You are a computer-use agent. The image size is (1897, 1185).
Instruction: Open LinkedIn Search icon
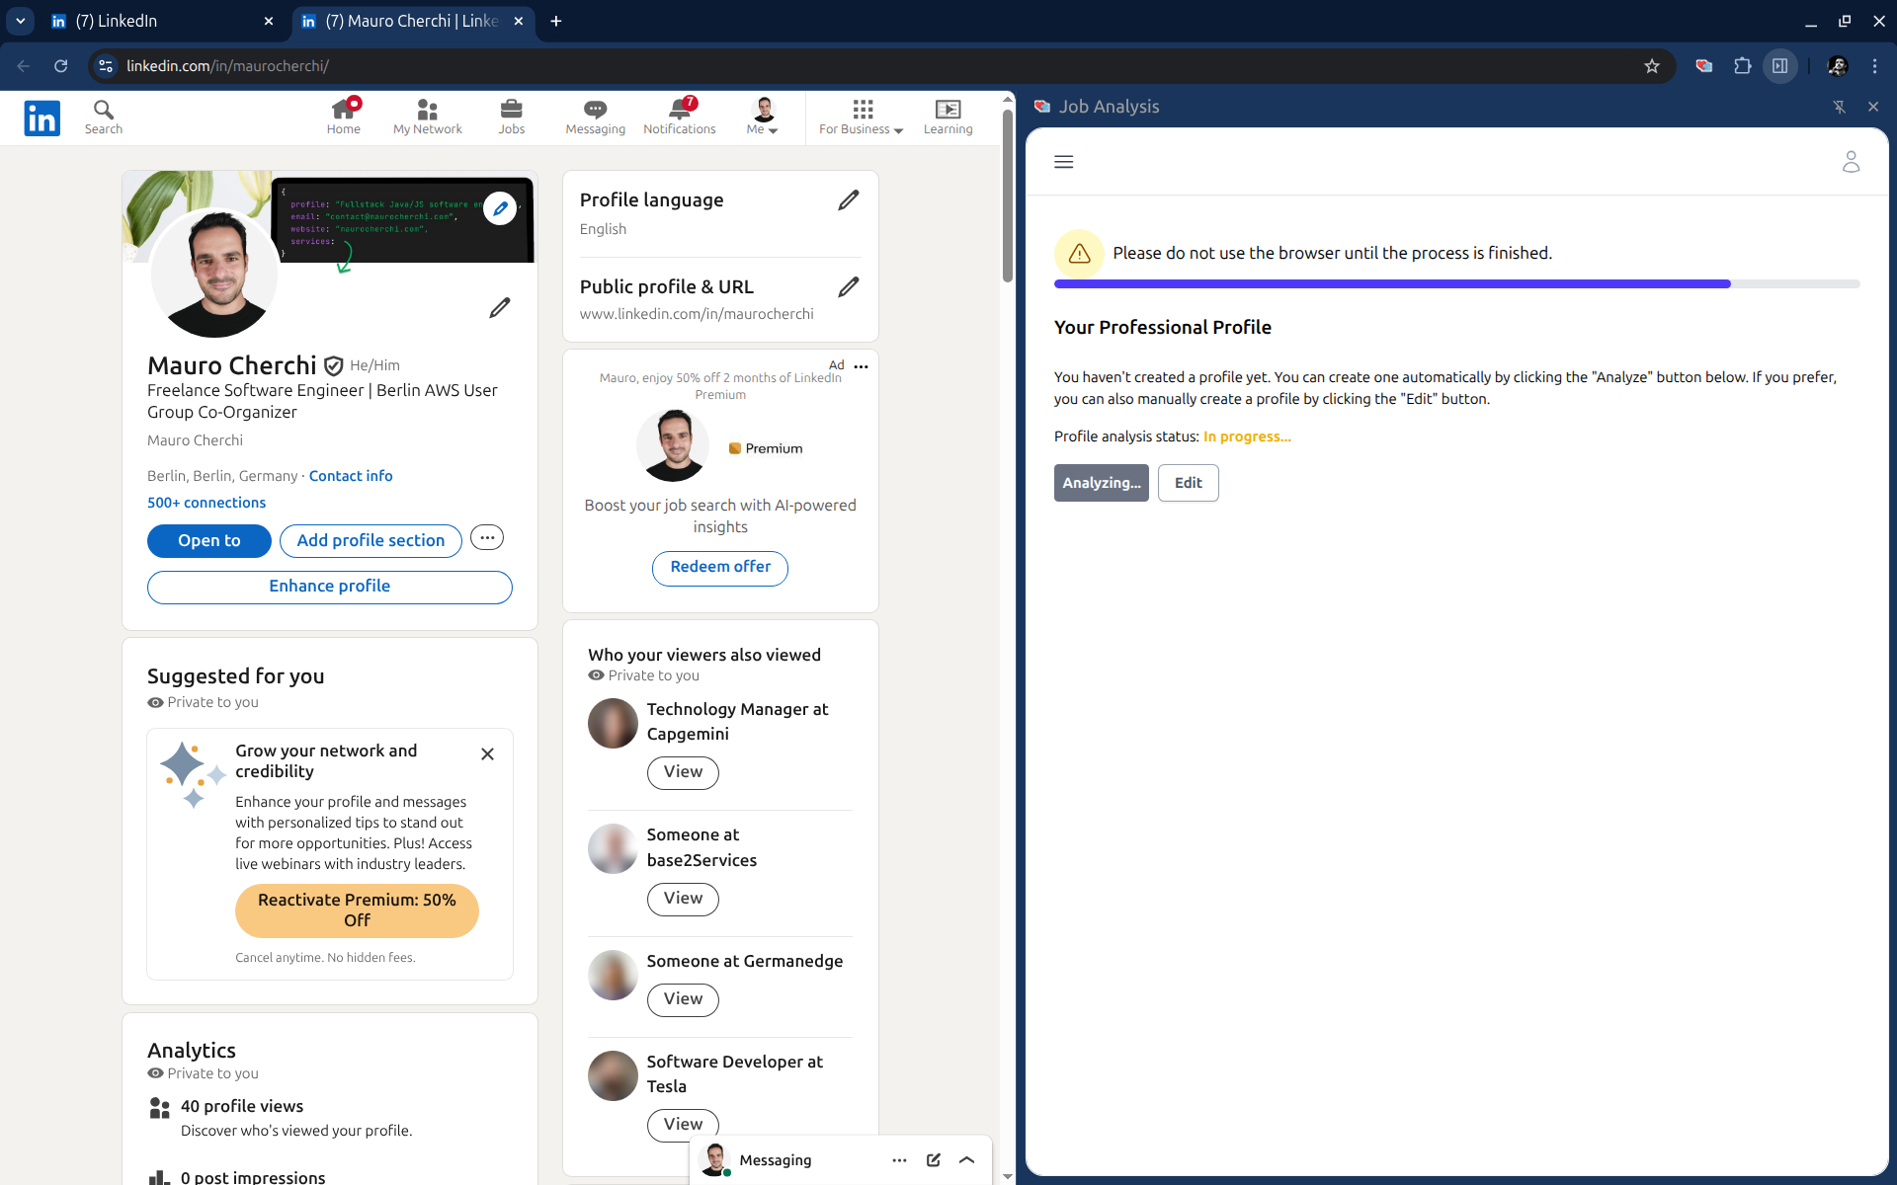click(x=103, y=116)
